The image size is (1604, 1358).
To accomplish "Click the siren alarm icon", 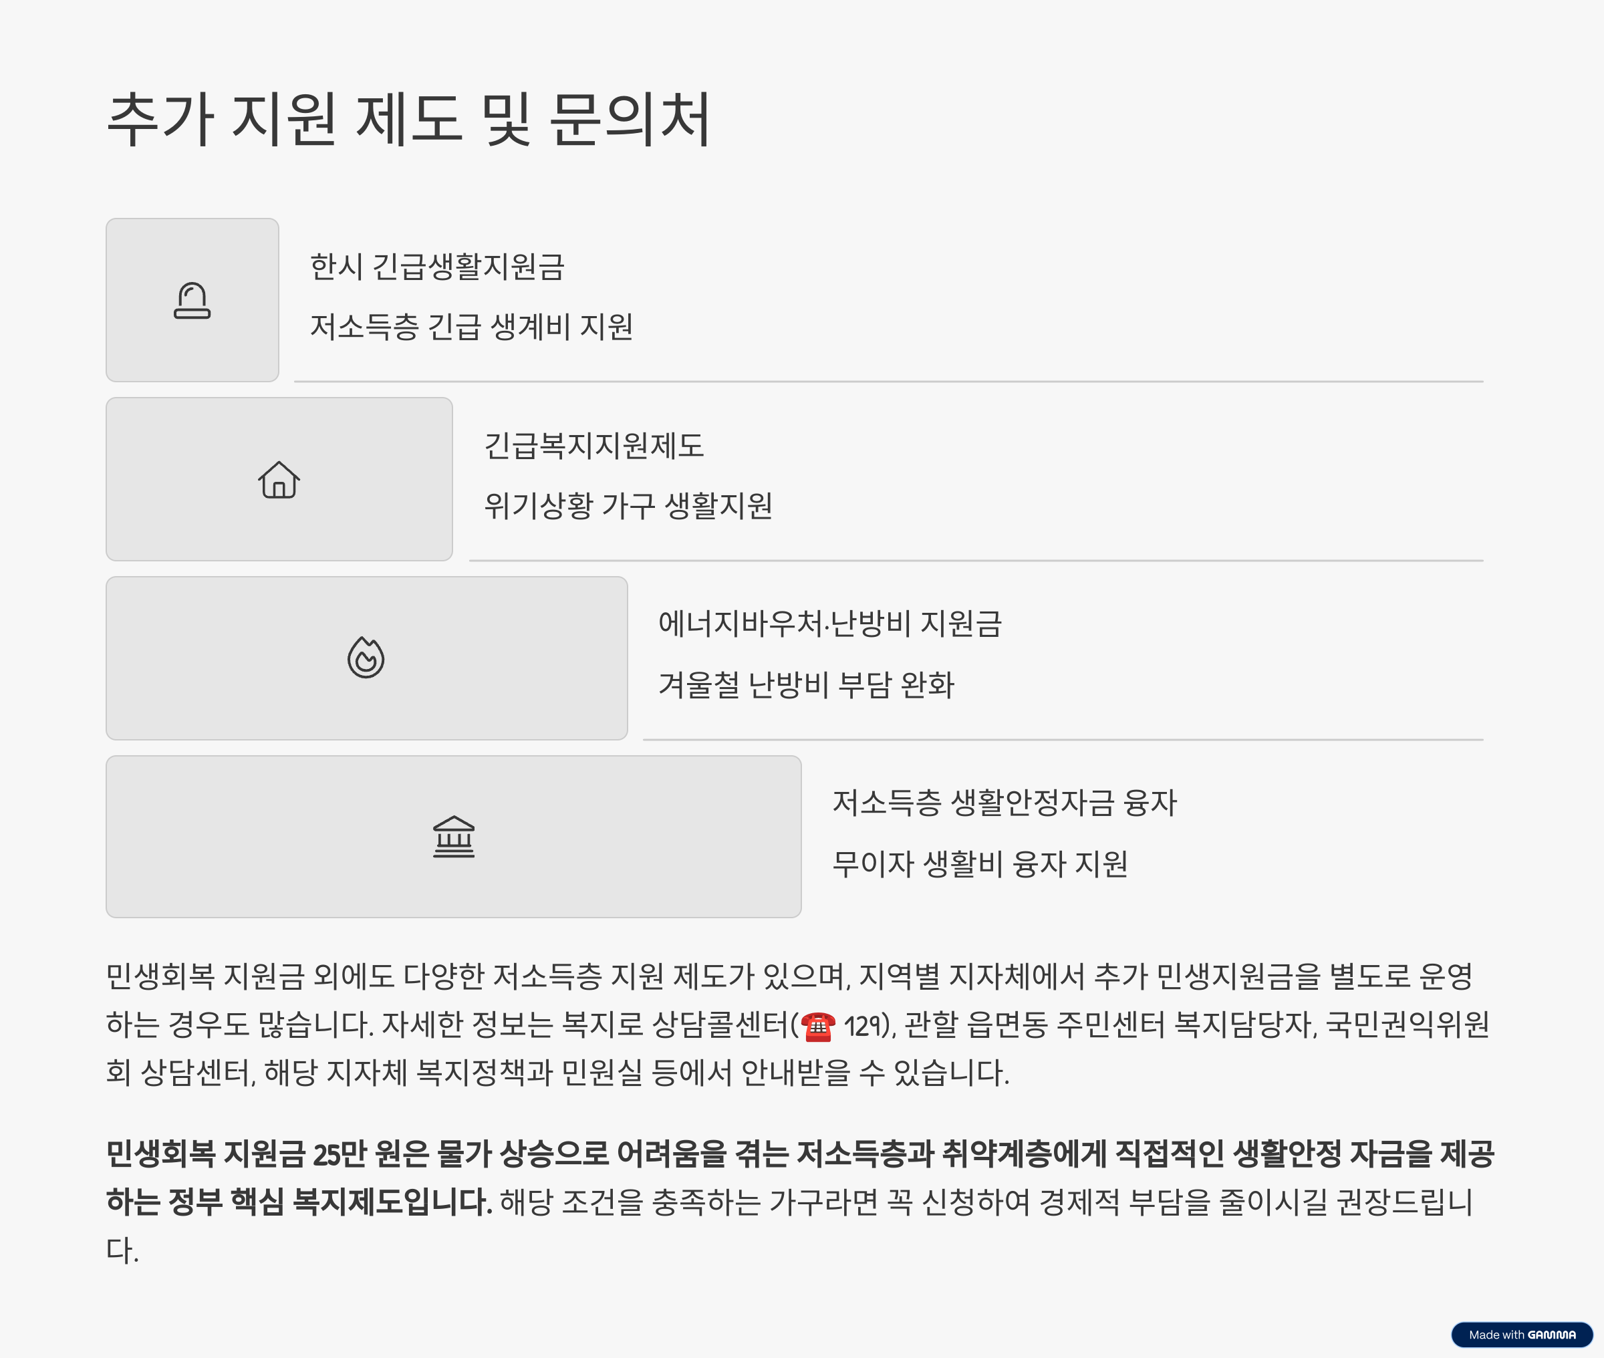I will 192,300.
